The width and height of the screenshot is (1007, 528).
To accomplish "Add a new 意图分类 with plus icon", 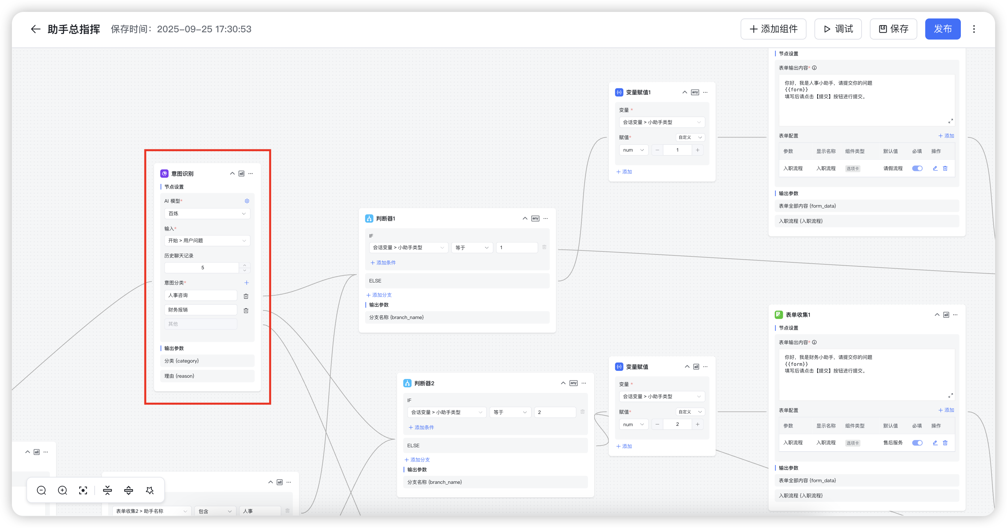I will [247, 282].
